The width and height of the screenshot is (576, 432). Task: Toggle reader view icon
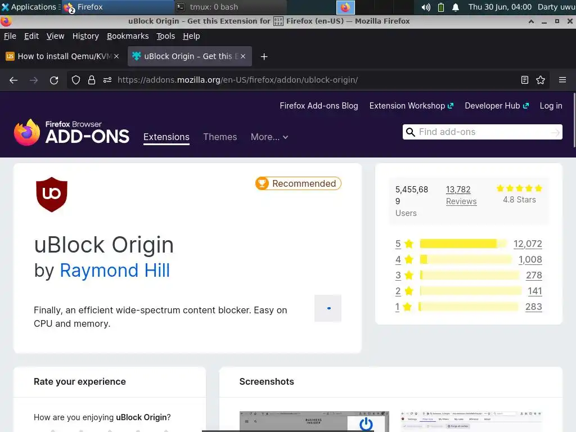[525, 80]
